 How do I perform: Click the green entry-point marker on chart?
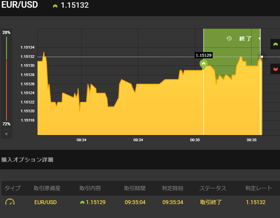pyautogui.click(x=204, y=64)
